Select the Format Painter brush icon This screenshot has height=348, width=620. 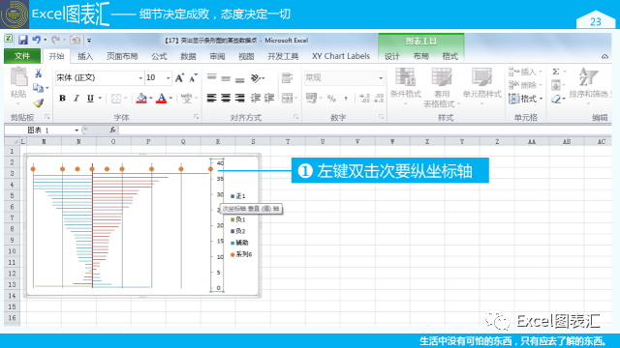click(x=38, y=103)
